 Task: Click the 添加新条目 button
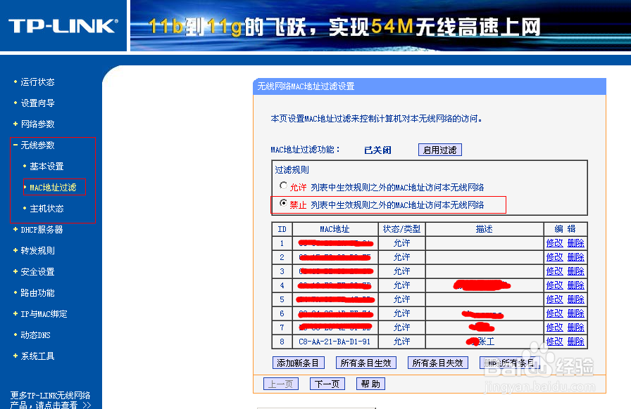[298, 363]
